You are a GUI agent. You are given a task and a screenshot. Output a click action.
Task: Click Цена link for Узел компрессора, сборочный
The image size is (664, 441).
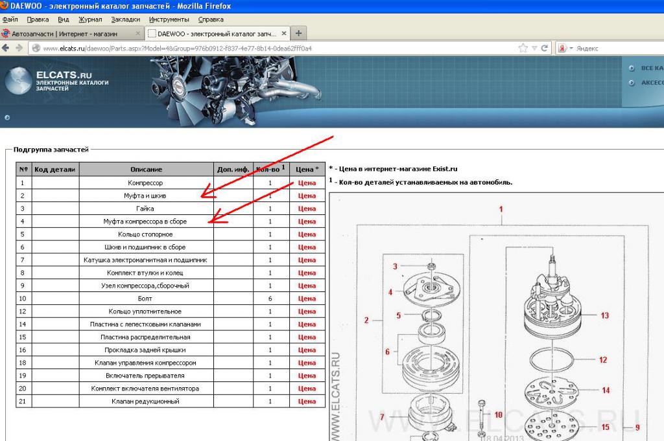pyautogui.click(x=307, y=286)
